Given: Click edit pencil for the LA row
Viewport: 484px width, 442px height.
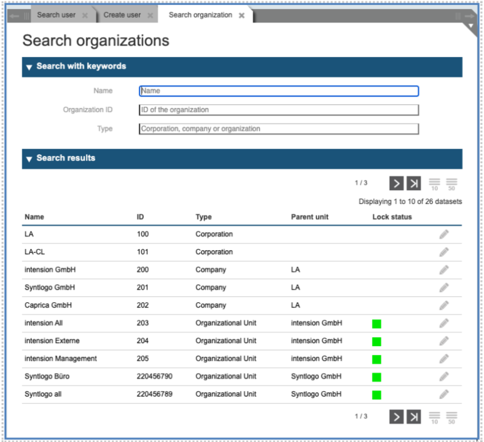Looking at the screenshot, I should (444, 234).
